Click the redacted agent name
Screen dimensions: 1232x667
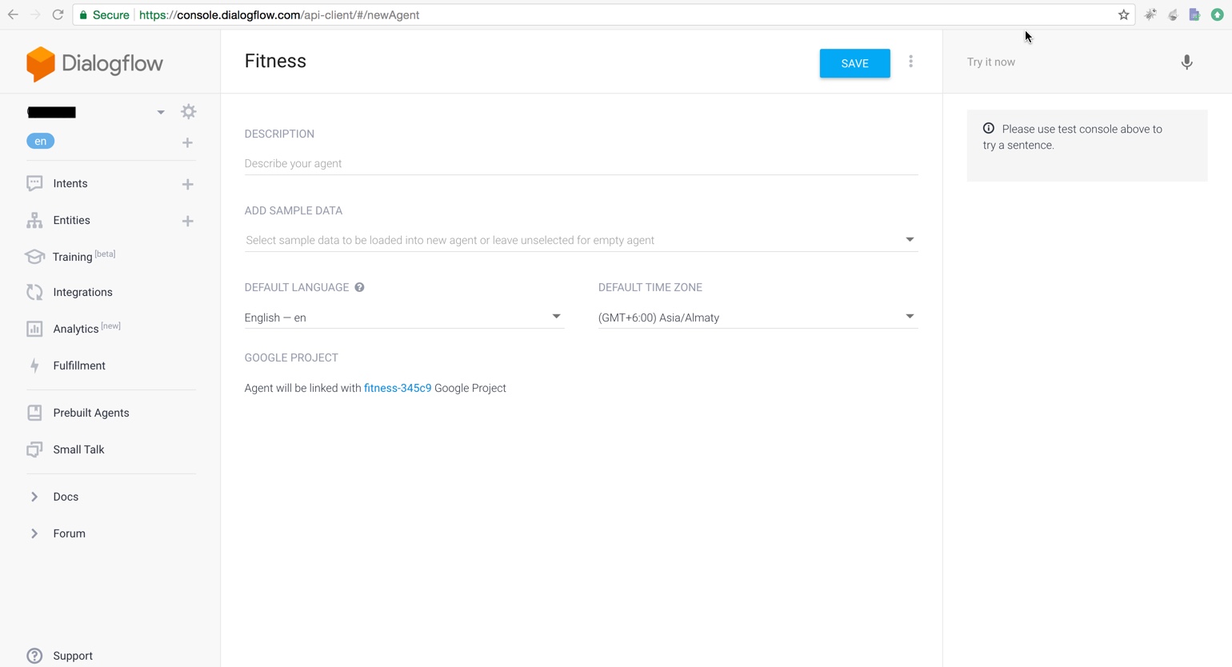[x=51, y=112]
